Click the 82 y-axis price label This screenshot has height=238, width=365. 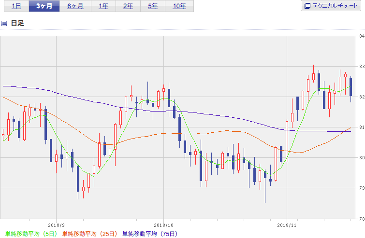click(362, 97)
